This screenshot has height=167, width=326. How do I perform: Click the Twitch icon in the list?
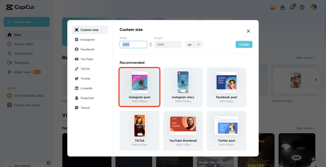[x=76, y=108]
